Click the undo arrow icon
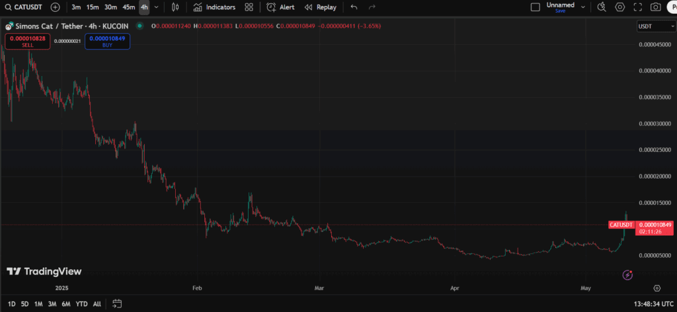Screen dimensions: 677x312 (354, 7)
